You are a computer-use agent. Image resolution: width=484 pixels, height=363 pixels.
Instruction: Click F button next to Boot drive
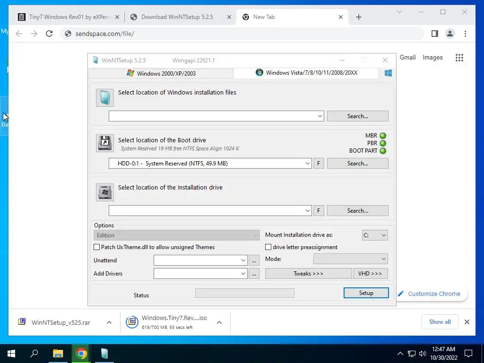click(x=319, y=163)
